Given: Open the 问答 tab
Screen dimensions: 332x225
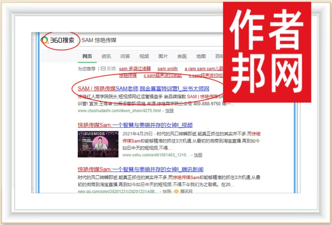Looking at the screenshot, I should click(x=125, y=56).
